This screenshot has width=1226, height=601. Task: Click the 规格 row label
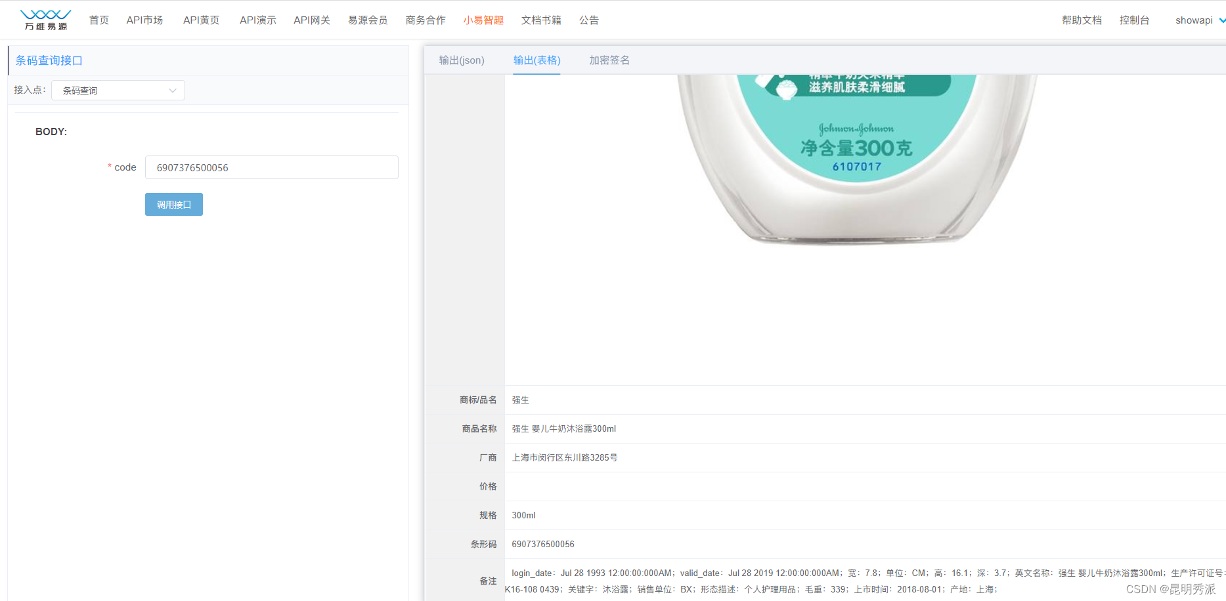point(488,516)
